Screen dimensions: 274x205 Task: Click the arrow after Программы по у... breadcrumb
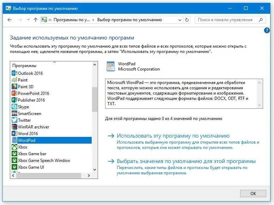pos(93,20)
